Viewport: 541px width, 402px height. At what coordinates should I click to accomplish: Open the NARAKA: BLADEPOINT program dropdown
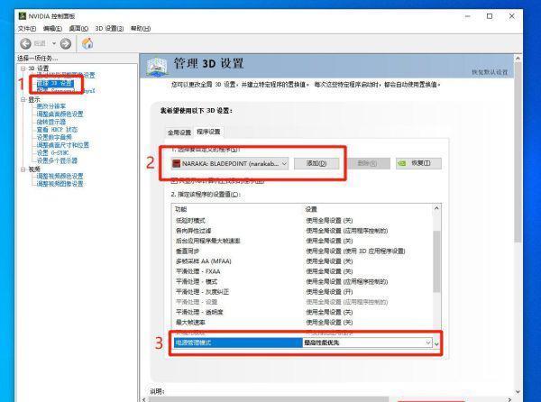tap(230, 163)
